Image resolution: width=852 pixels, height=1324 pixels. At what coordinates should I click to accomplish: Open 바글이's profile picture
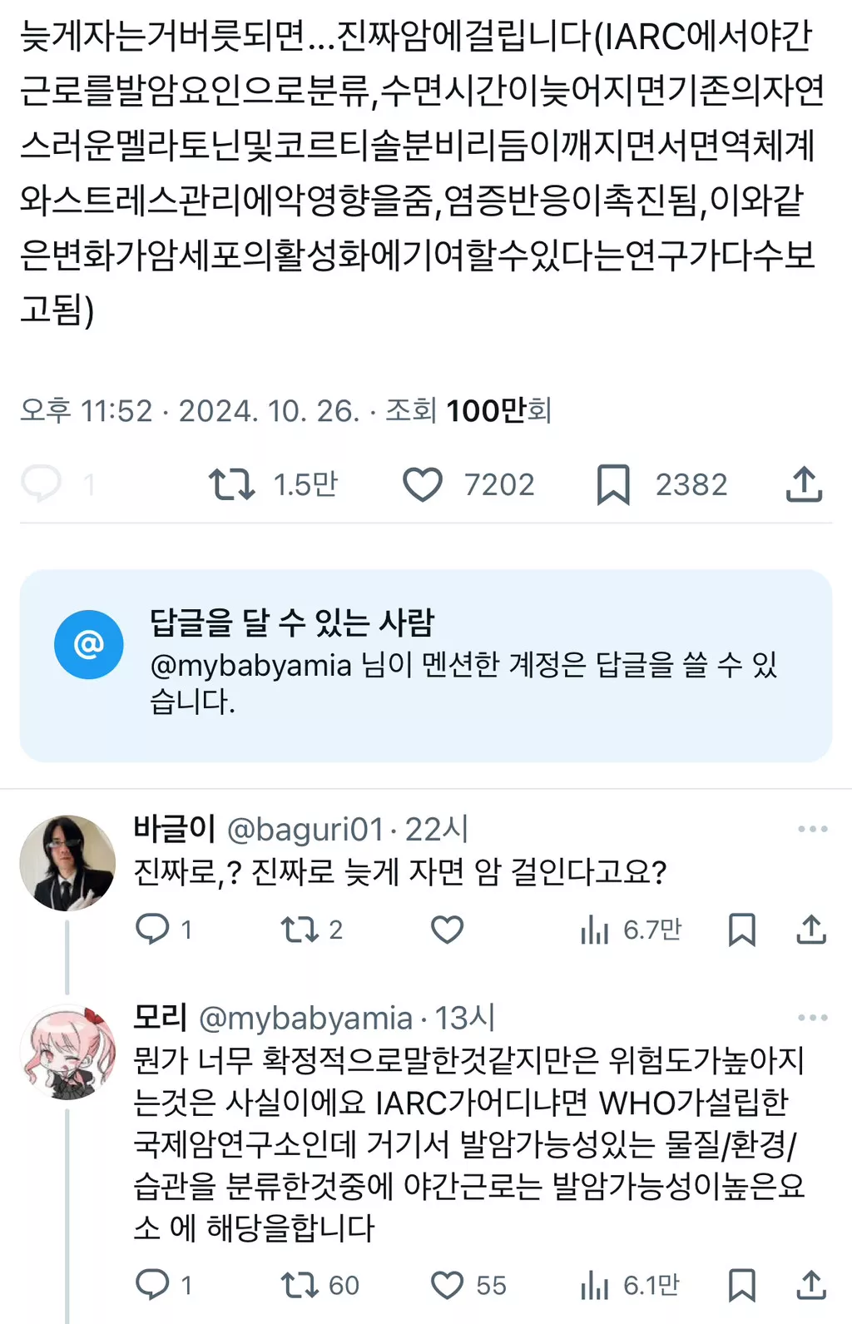pos(67,862)
